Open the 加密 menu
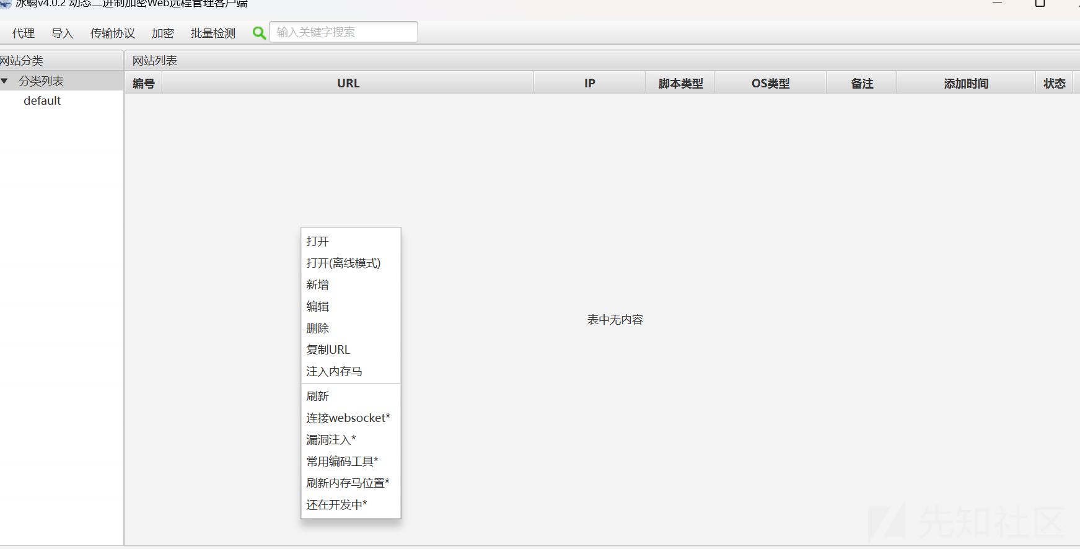1080x549 pixels. point(163,33)
